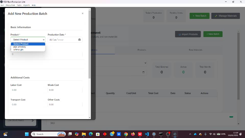245x138 pixels.
Task: Close the Add New Production Batch dialog
Action: (82, 14)
